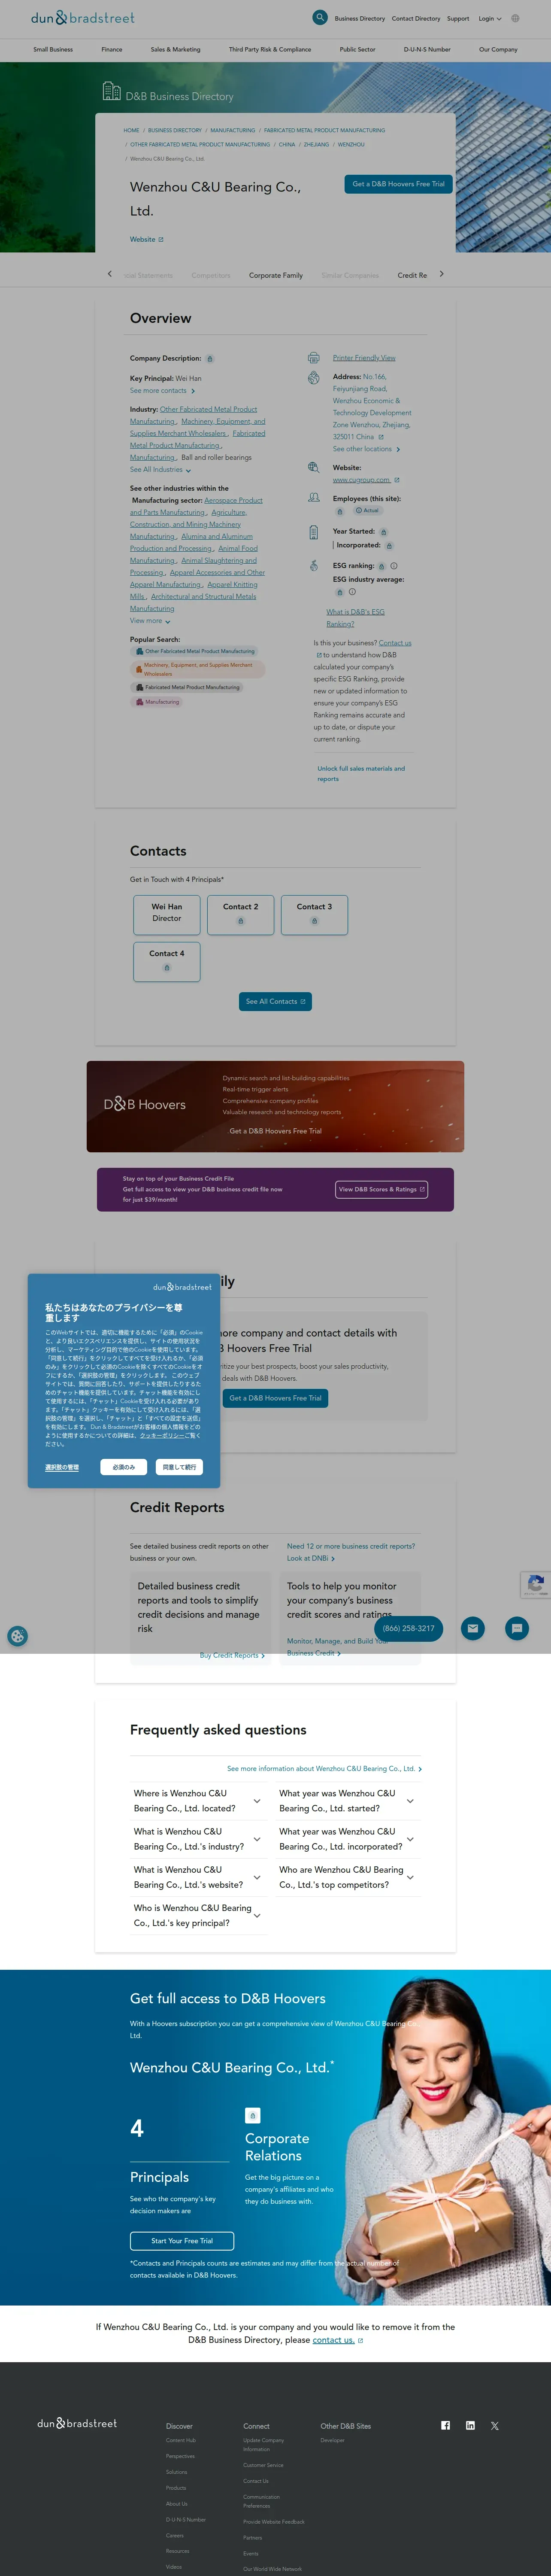This screenshot has height=2576, width=551.
Task: Switch to the Corporate Family tab
Action: [276, 275]
